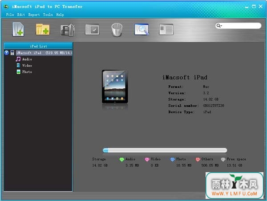Click the iMacsoft iPad device title
Viewport: 267px width, 201px height.
(185, 77)
